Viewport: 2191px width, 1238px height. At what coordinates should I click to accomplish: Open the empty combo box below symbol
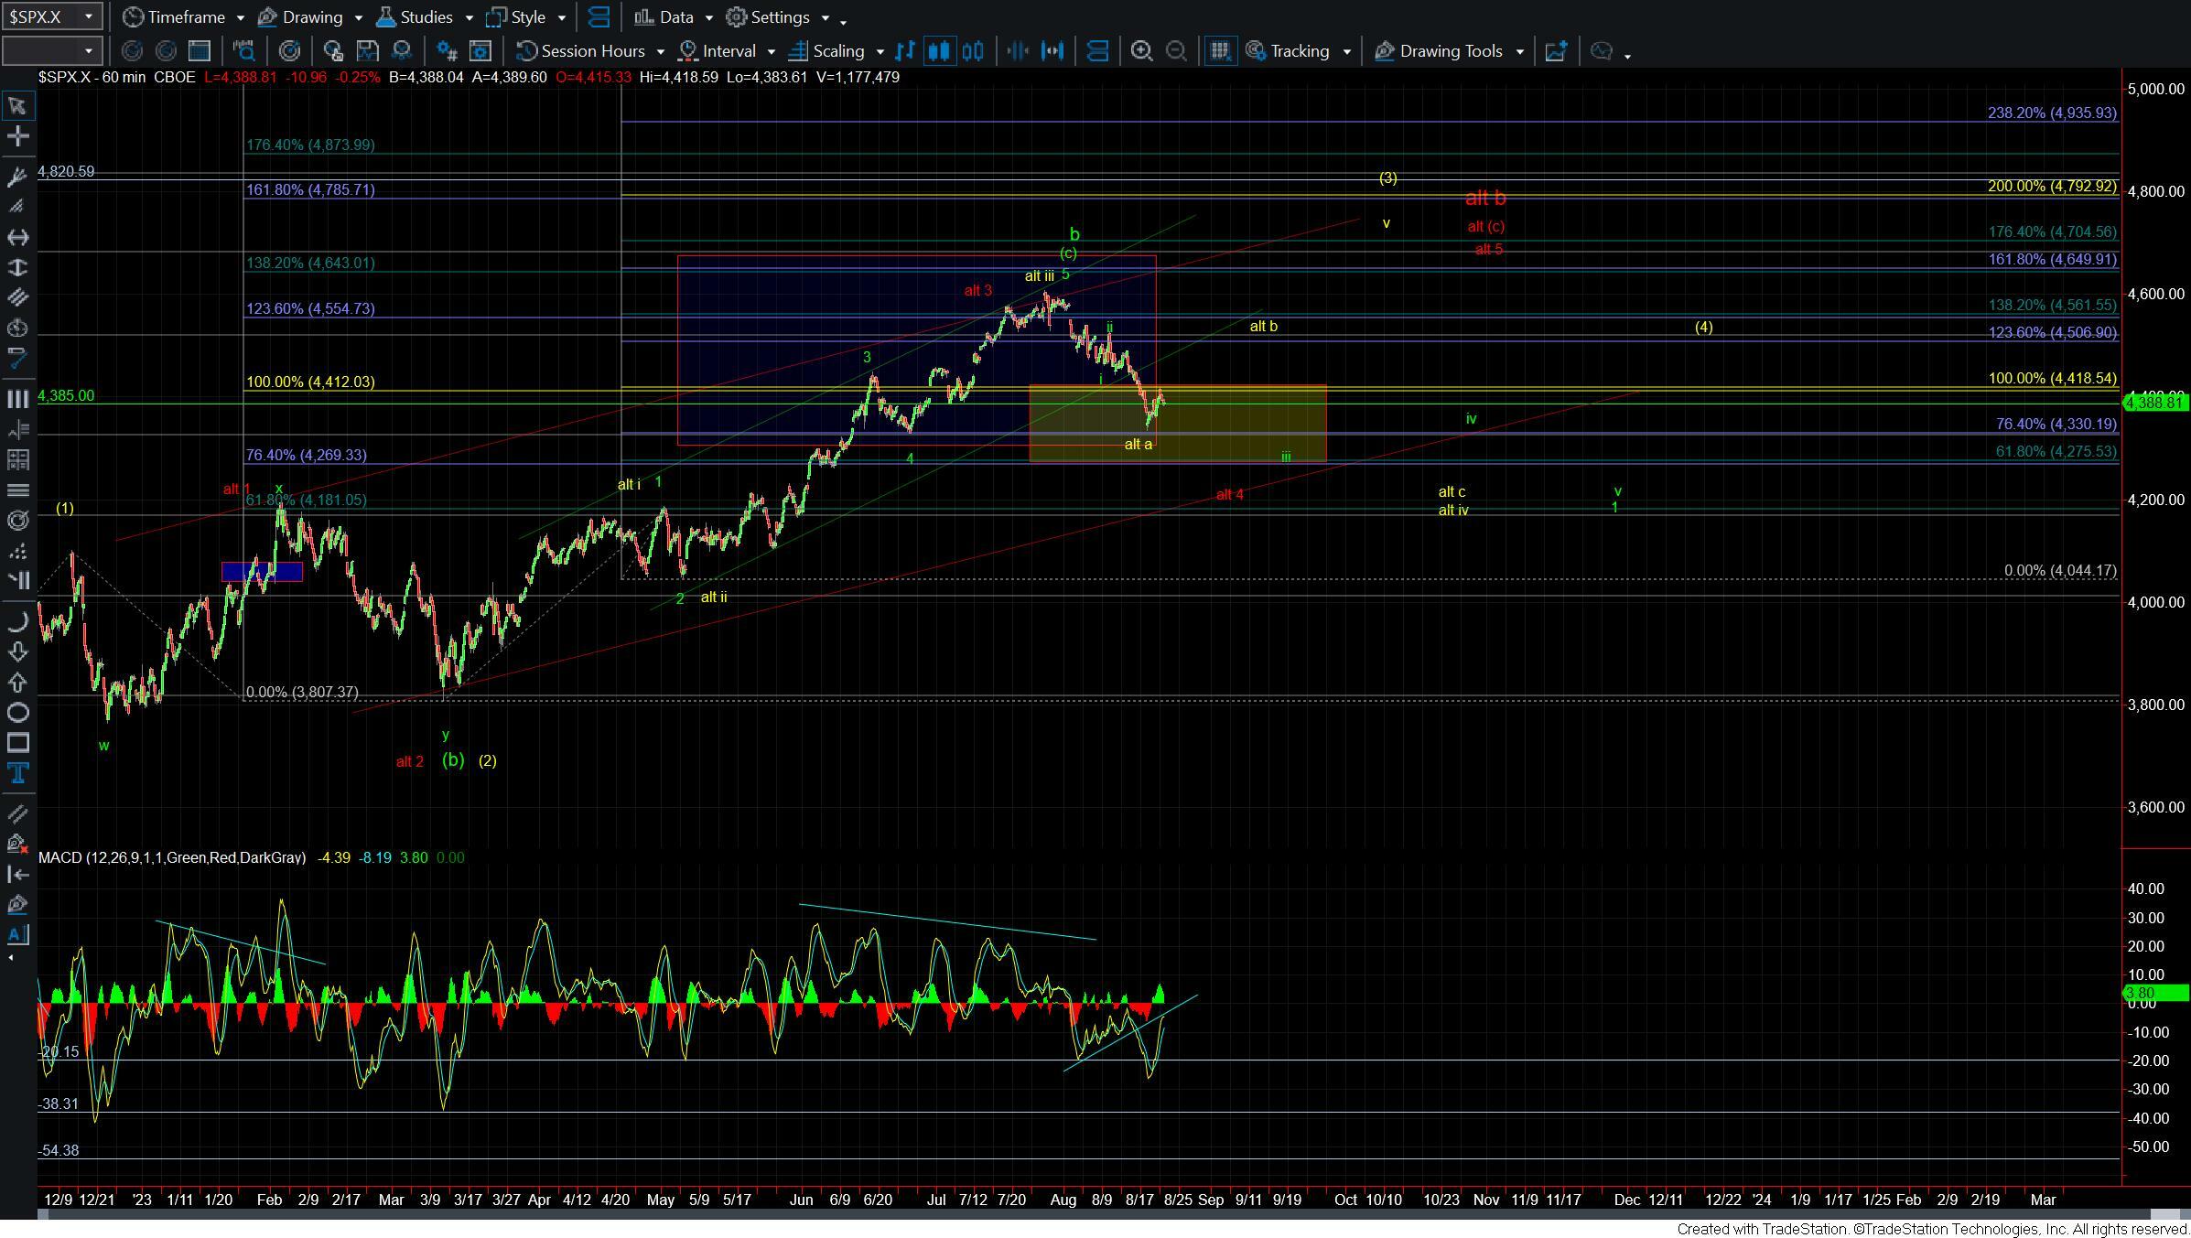tap(50, 51)
